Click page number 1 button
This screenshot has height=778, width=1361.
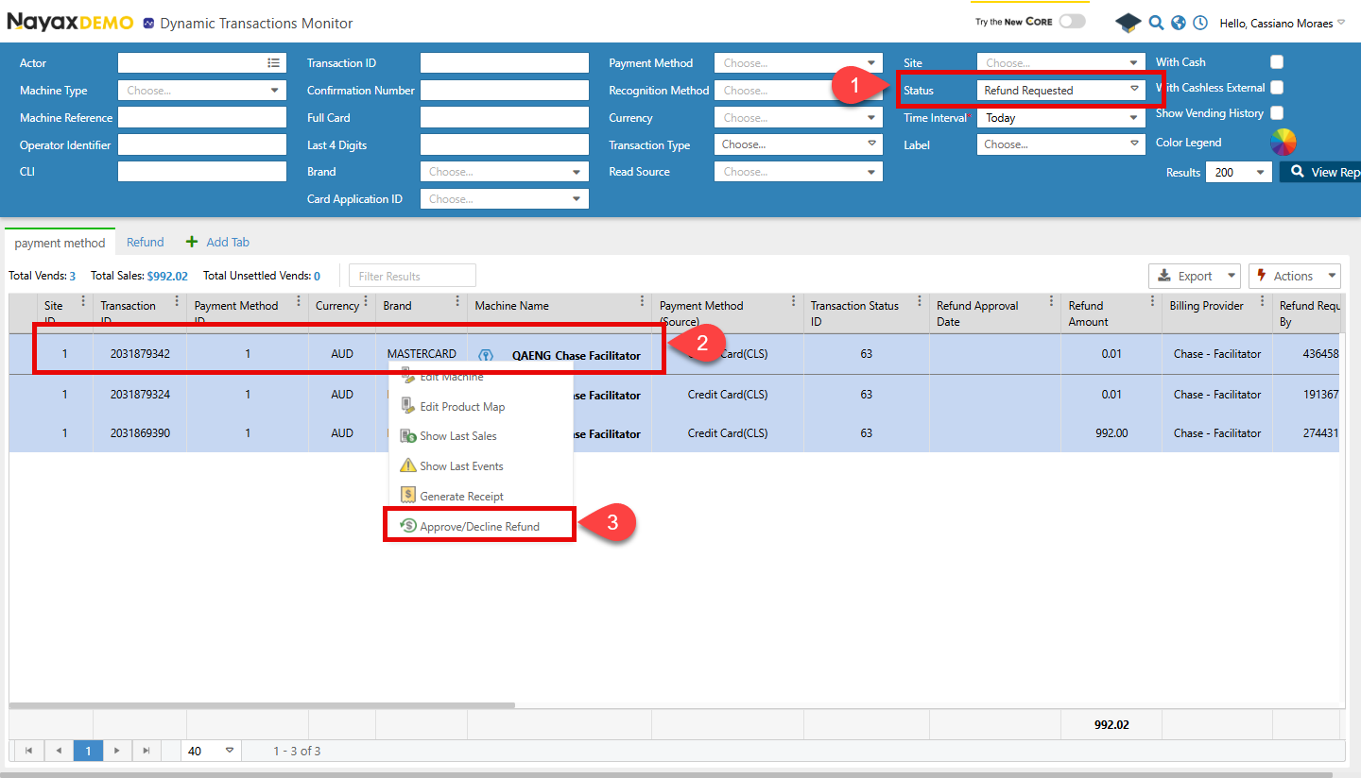[88, 751]
